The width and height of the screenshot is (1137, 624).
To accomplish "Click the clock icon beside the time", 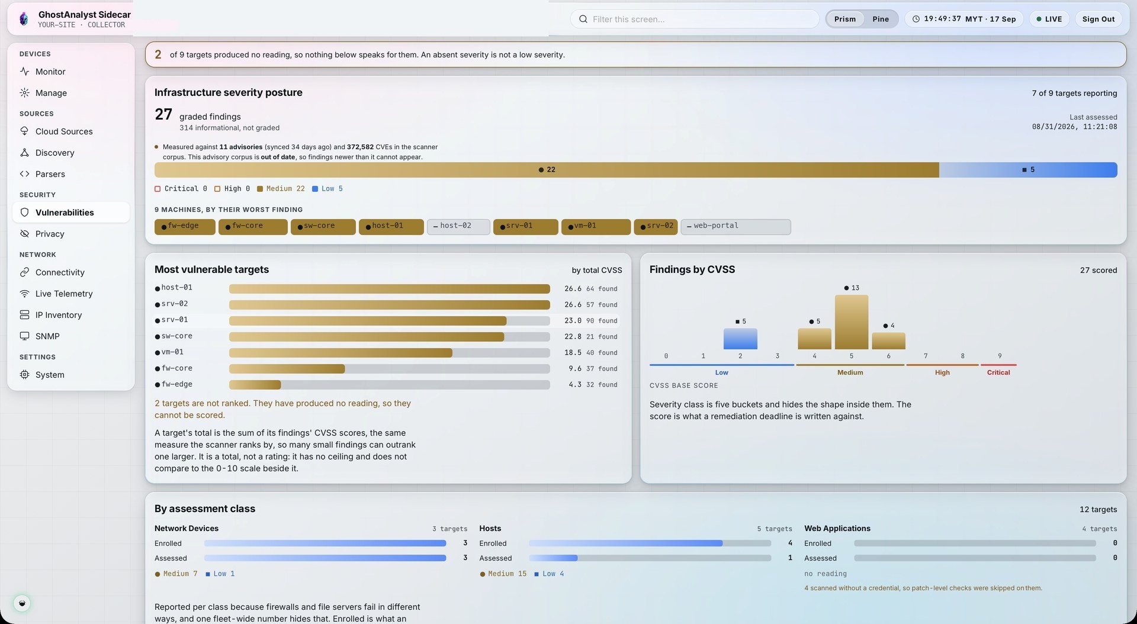I will (x=916, y=19).
